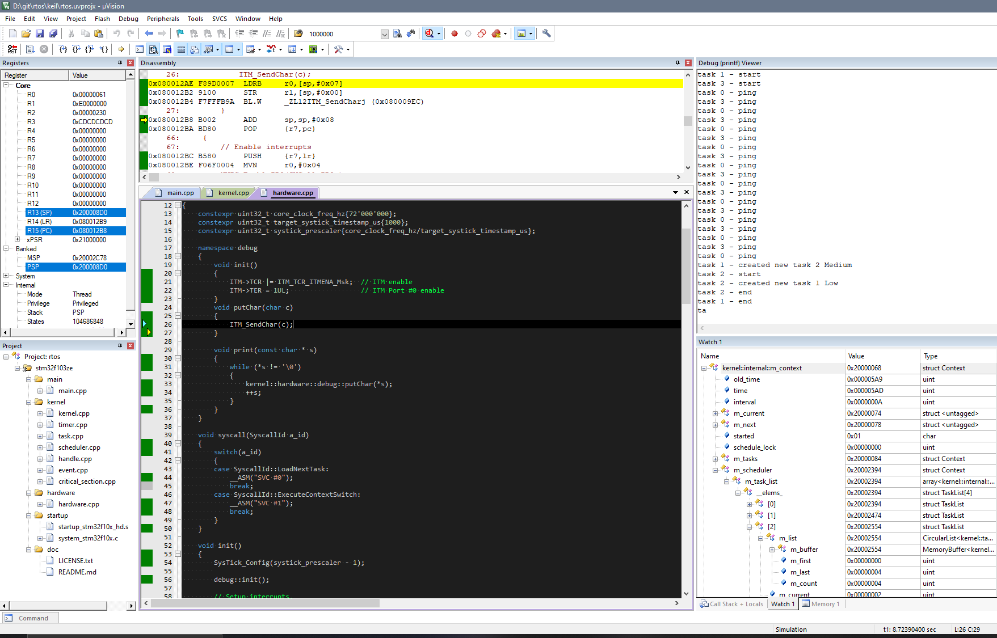Paste from clipboard icon
This screenshot has width=997, height=638.
99,33
